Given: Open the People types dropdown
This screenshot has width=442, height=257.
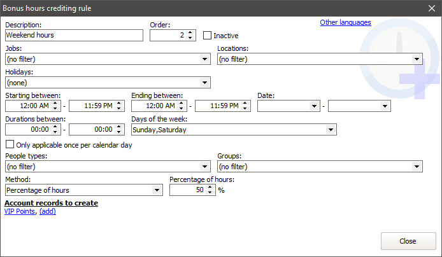Looking at the screenshot, I should pos(204,167).
